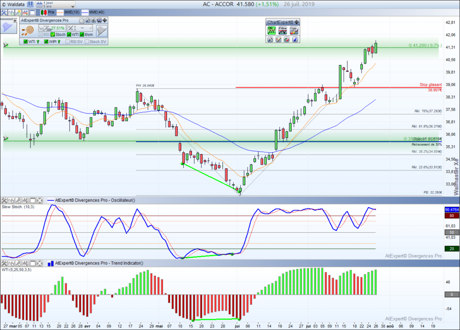Toggle the Stoch checkbox
Viewport: 460px width, 330px height.
(x=53, y=35)
